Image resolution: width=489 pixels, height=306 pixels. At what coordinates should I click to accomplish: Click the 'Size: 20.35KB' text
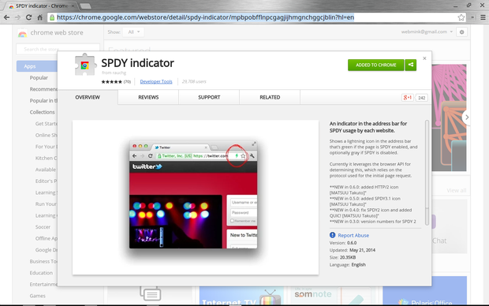point(342,257)
